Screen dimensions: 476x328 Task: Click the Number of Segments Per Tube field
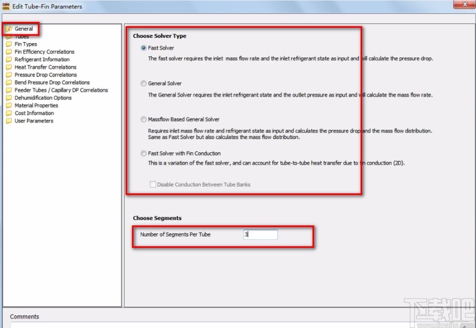(x=261, y=235)
